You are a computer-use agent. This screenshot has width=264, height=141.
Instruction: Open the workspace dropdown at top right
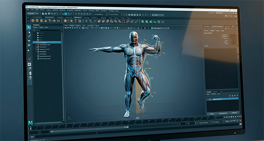click(x=225, y=13)
